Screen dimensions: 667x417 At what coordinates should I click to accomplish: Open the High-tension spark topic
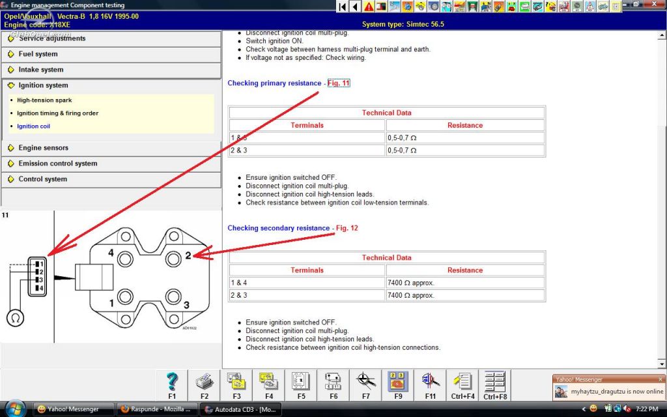(44, 100)
